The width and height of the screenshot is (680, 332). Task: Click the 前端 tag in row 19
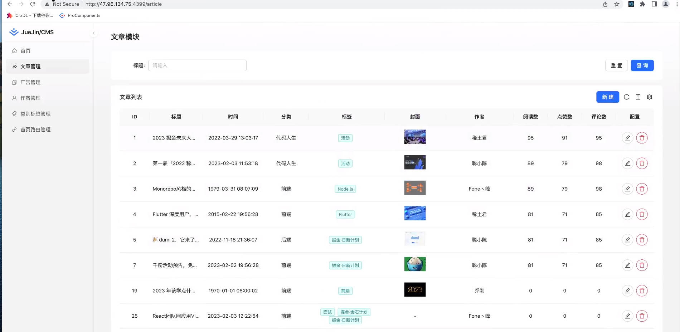coord(345,291)
